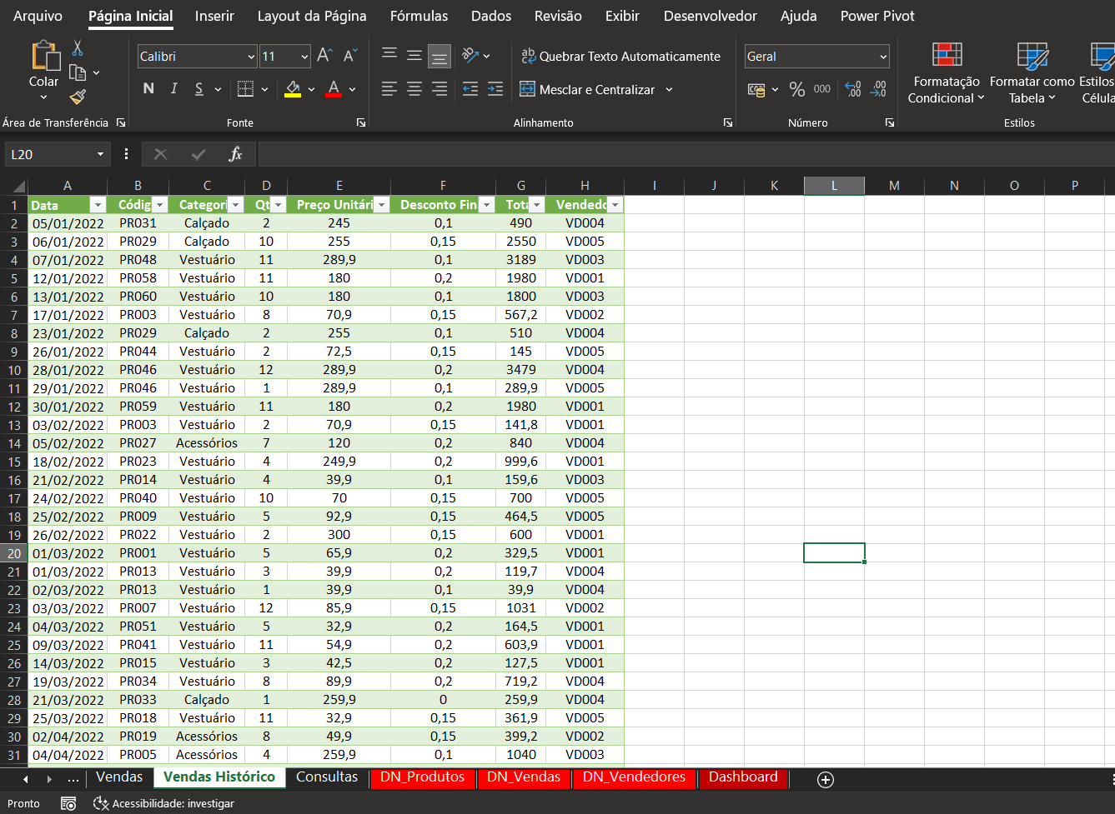The width and height of the screenshot is (1115, 814).
Task: Click into the formula bar
Action: tap(686, 154)
